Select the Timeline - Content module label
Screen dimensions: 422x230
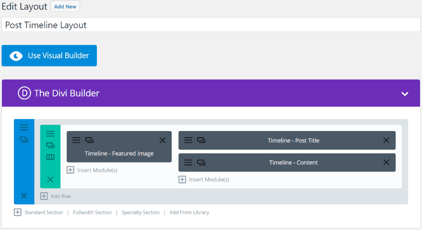[293, 163]
